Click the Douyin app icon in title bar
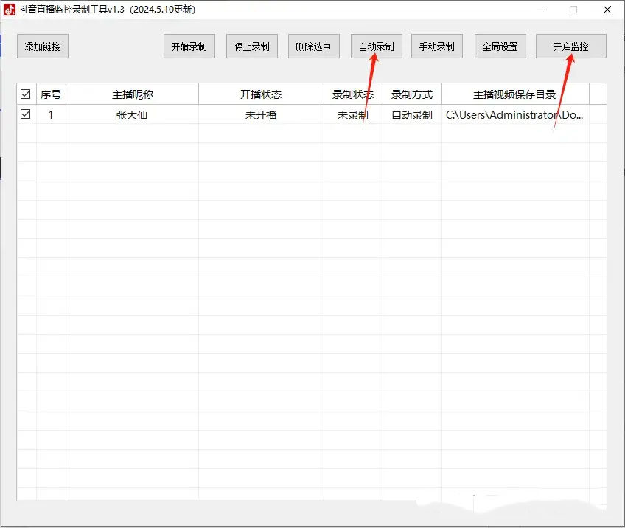 [x=10, y=10]
